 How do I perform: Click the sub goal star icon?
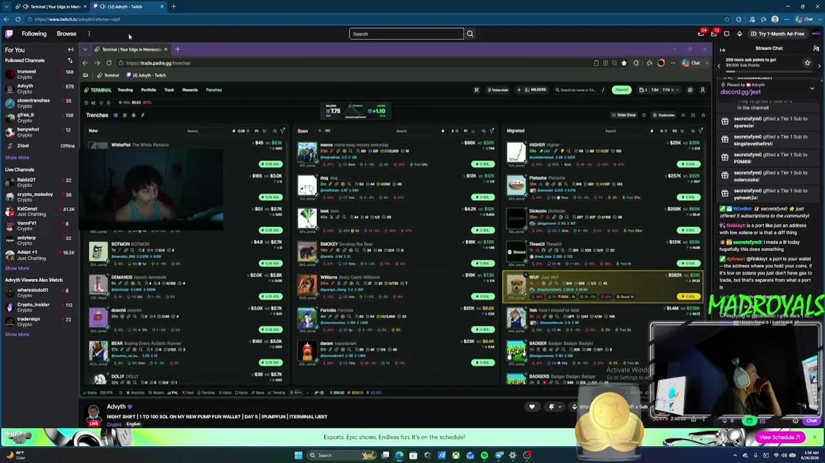point(808,62)
